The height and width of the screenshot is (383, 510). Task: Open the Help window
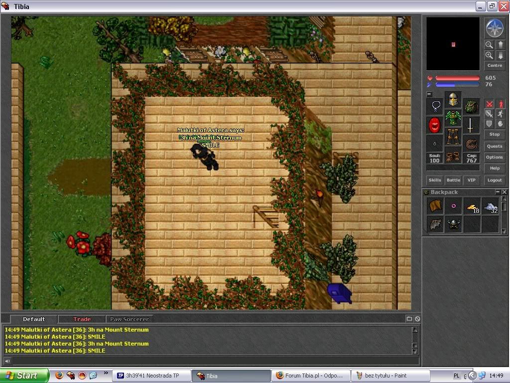495,169
